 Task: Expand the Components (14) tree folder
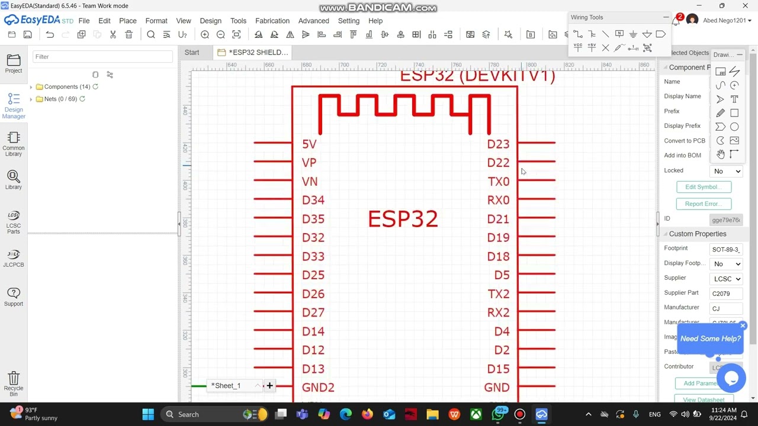31,87
